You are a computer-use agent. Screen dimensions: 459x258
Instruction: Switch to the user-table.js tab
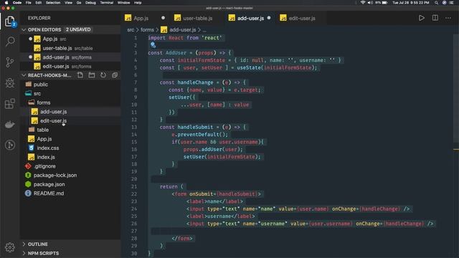(197, 18)
